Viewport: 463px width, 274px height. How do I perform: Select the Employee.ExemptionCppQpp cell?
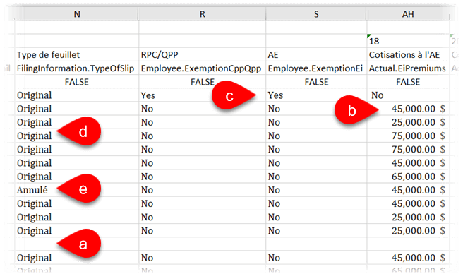point(203,68)
